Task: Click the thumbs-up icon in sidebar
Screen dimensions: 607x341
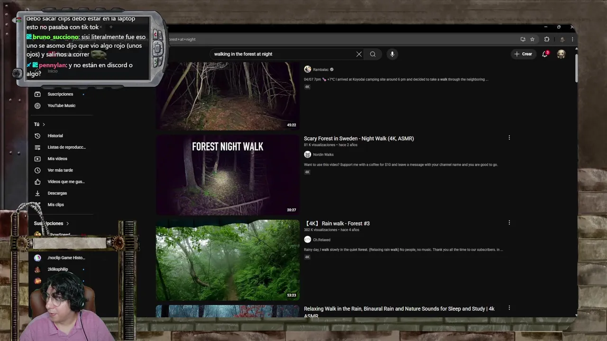Action: coord(37,182)
